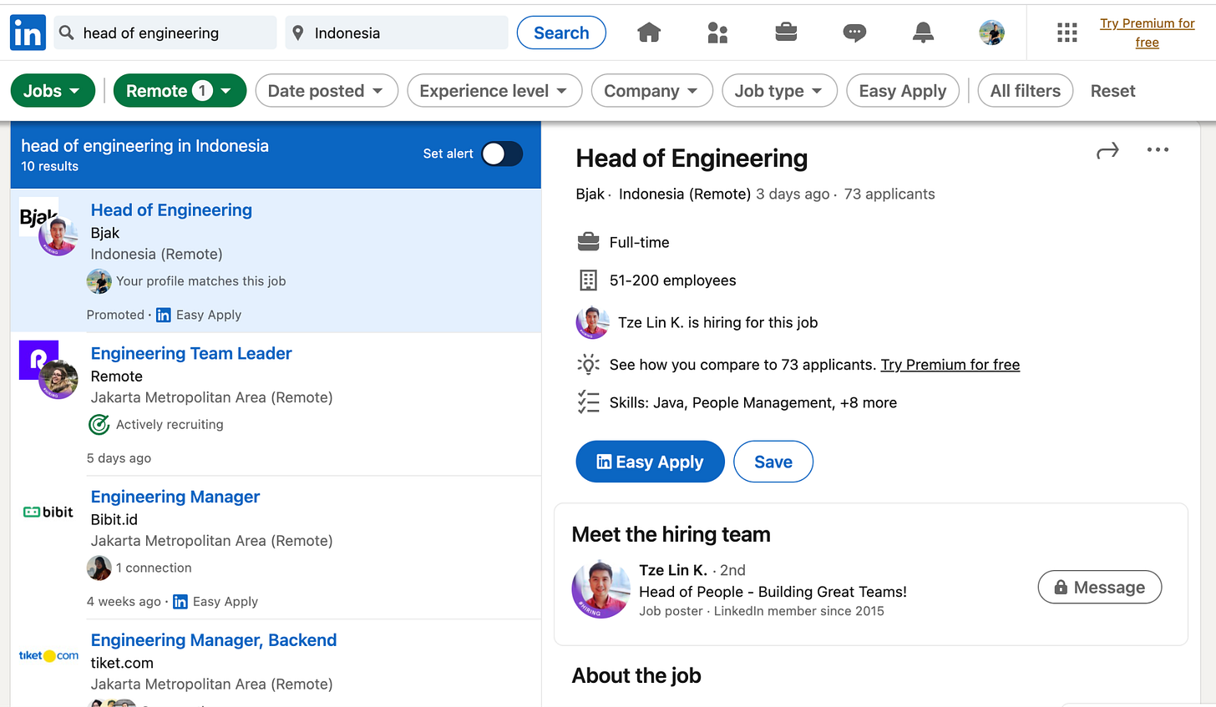The width and height of the screenshot is (1216, 707).
Task: Click '51-200 employees' text
Action: 673,280
